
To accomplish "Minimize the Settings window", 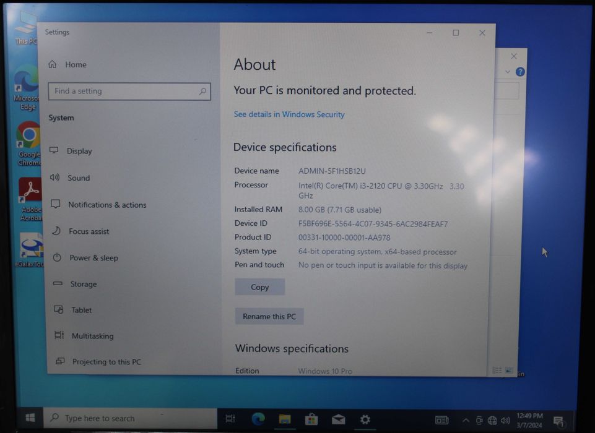I will [x=430, y=33].
